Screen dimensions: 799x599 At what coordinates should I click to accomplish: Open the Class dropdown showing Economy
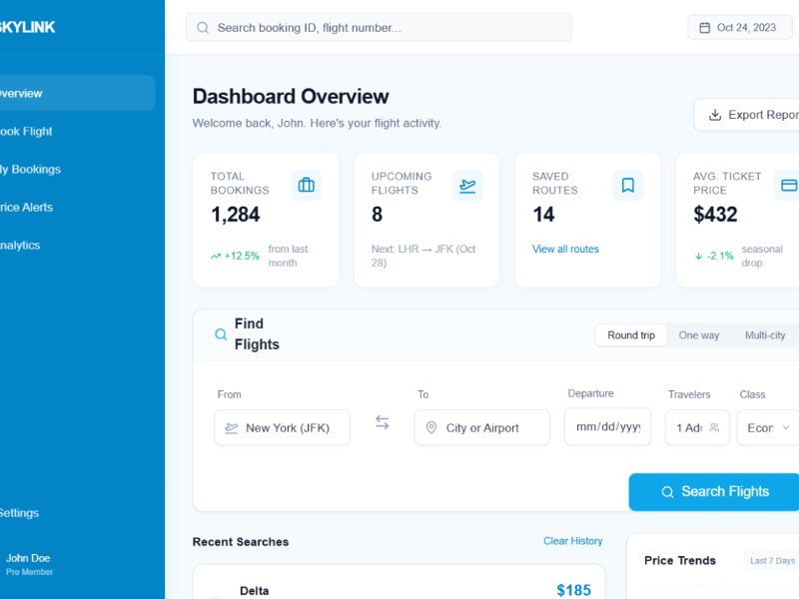[767, 427]
